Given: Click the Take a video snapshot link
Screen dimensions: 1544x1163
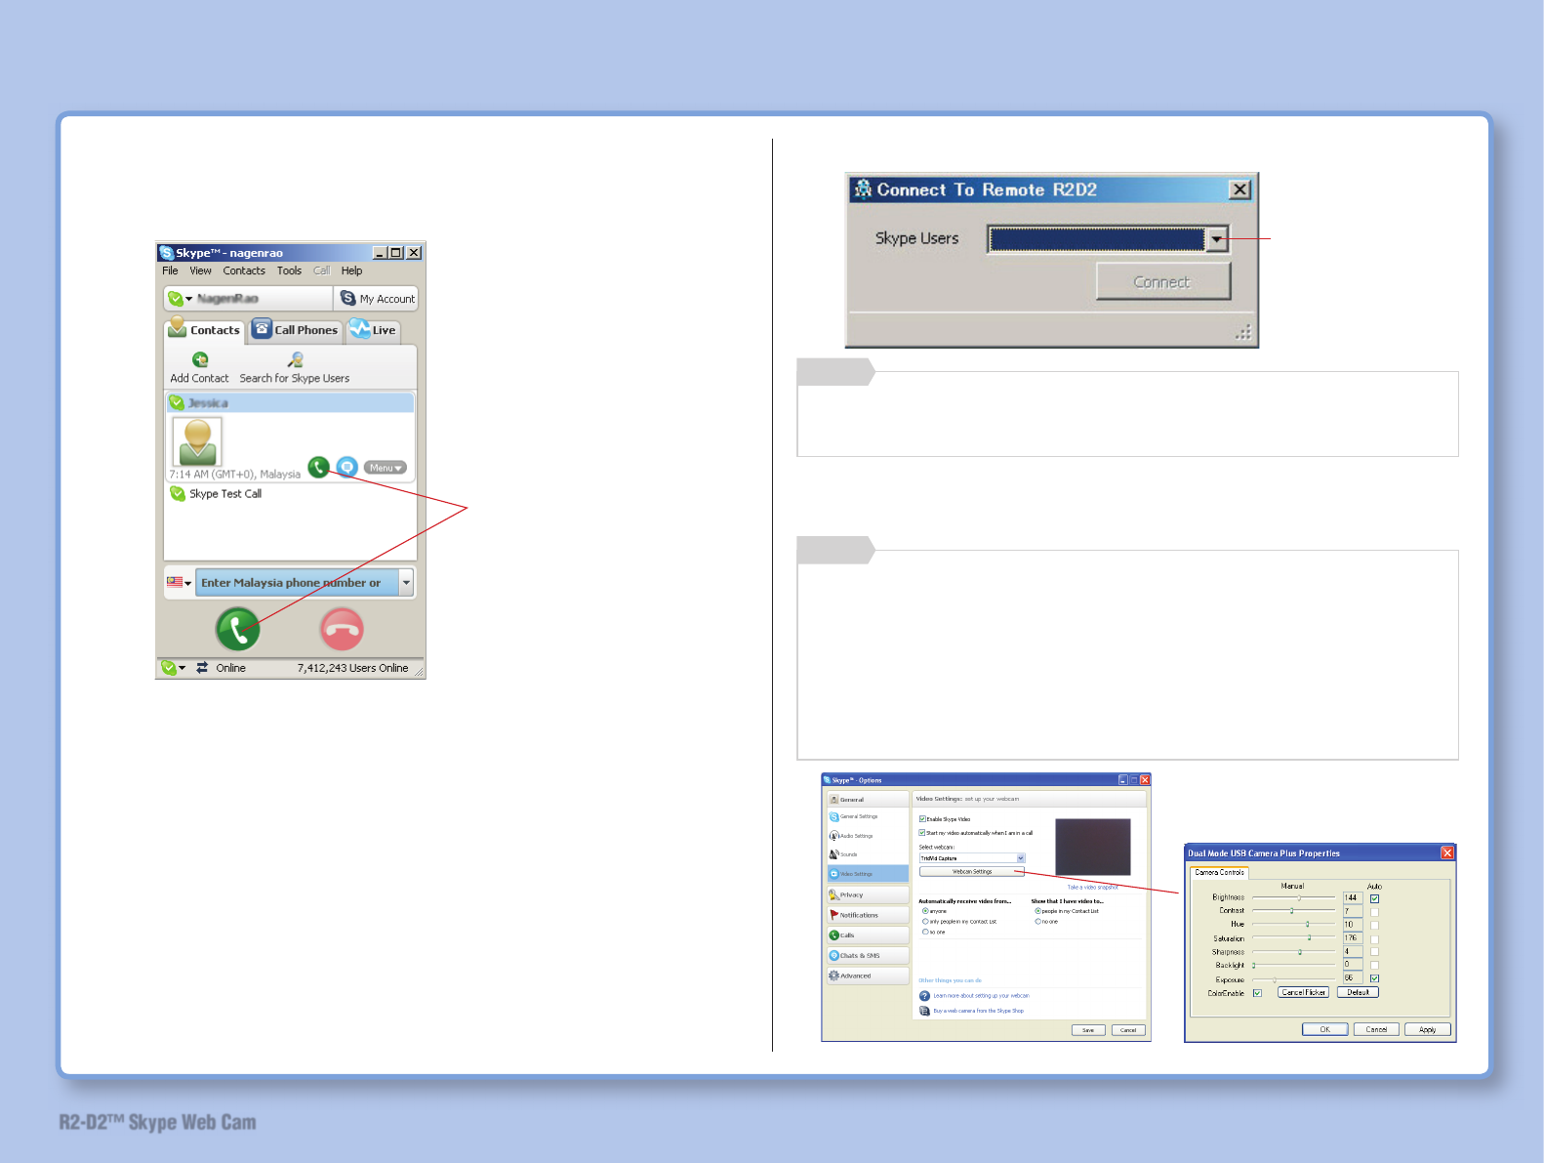Looking at the screenshot, I should [x=1092, y=888].
